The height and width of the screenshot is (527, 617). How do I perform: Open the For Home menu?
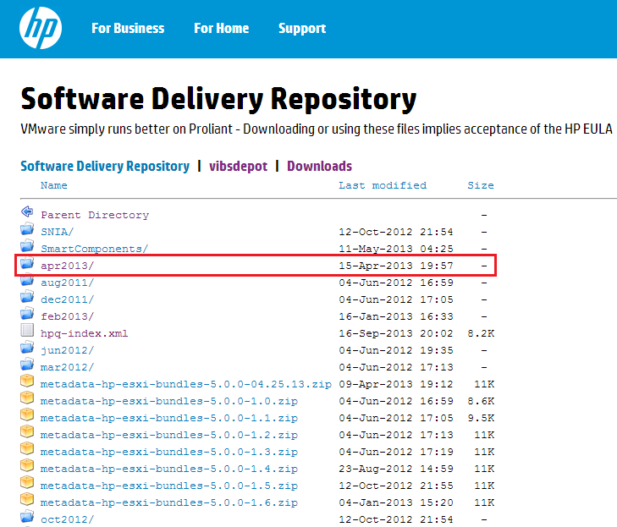(221, 29)
